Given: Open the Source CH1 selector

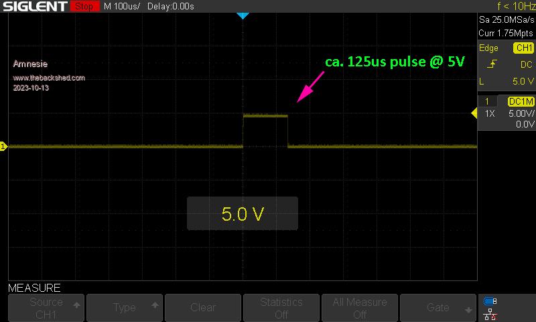Looking at the screenshot, I should [x=46, y=308].
